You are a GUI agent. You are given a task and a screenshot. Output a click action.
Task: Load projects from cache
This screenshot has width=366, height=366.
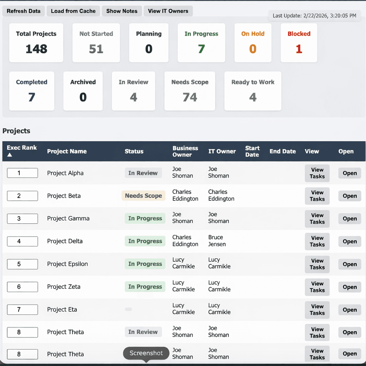pyautogui.click(x=73, y=11)
